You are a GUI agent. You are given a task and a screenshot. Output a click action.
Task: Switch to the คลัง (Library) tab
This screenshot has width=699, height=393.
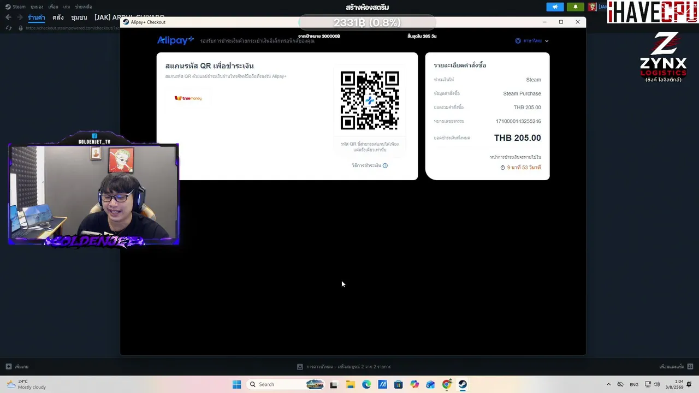tap(58, 17)
